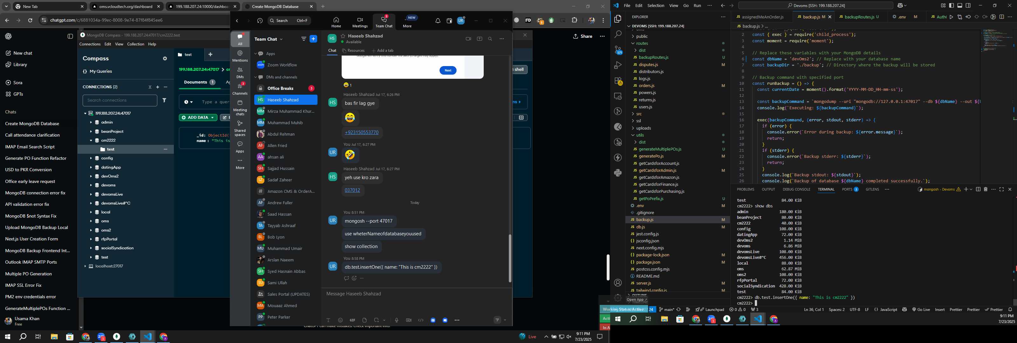
Task: Expand localhost:27017 connection in Compass
Action: tap(85, 266)
